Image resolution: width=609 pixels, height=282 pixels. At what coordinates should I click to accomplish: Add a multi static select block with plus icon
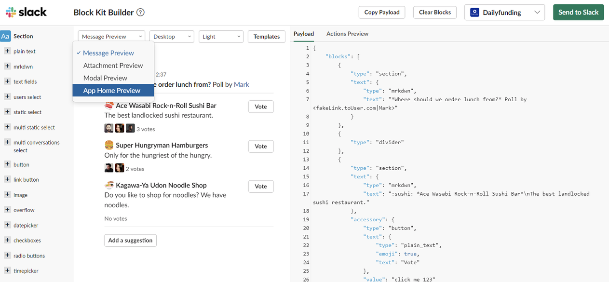point(7,127)
